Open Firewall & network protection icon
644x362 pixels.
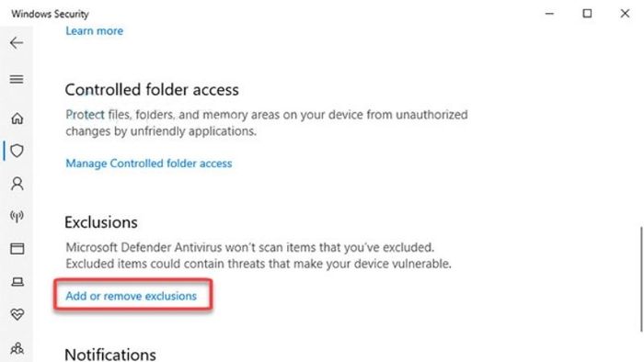click(17, 216)
